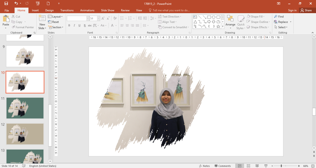Open the Text Direction dropdown
The width and height of the screenshot is (316, 168).
coord(170,16)
